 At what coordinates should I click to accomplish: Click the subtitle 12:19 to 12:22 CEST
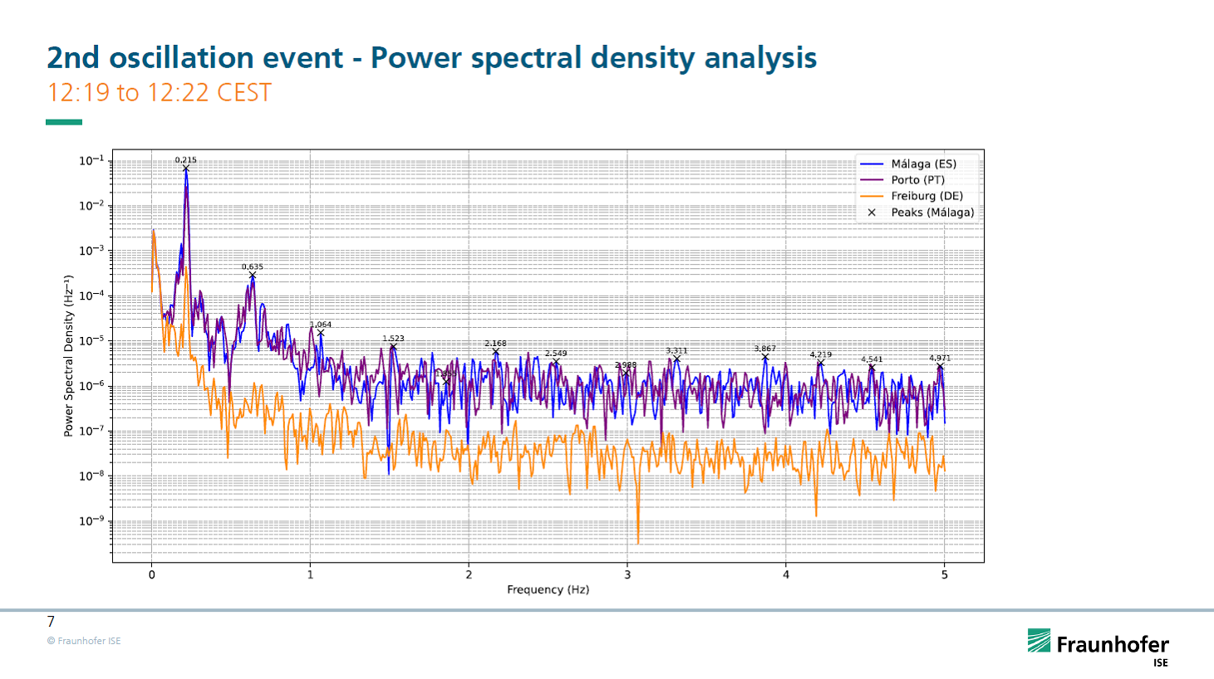160,92
